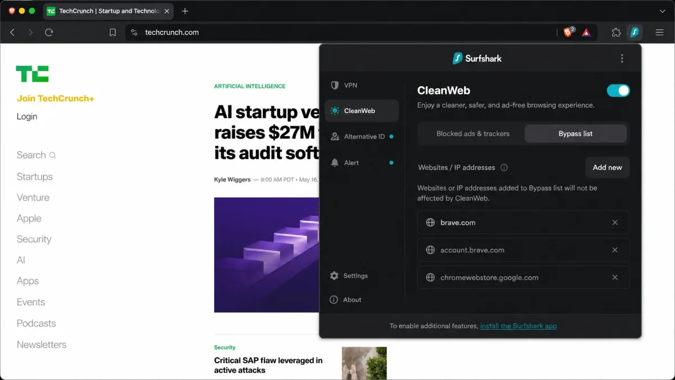Click the brave.com bypass entry
The height and width of the screenshot is (380, 675).
point(523,222)
